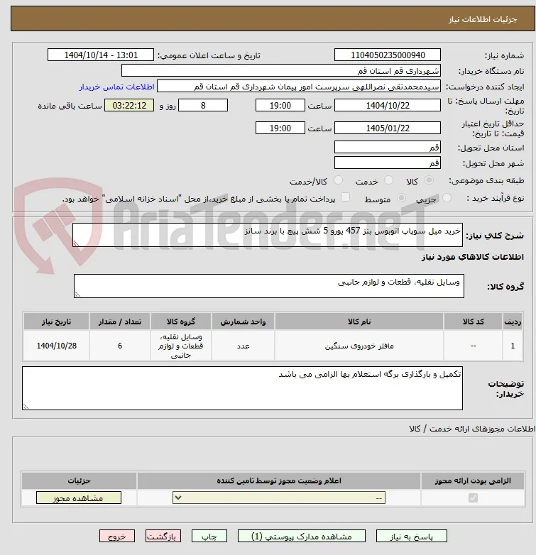This screenshot has height=555, width=536.
Task: Click the response deadline date 1404/10/22
Action: coord(388,105)
